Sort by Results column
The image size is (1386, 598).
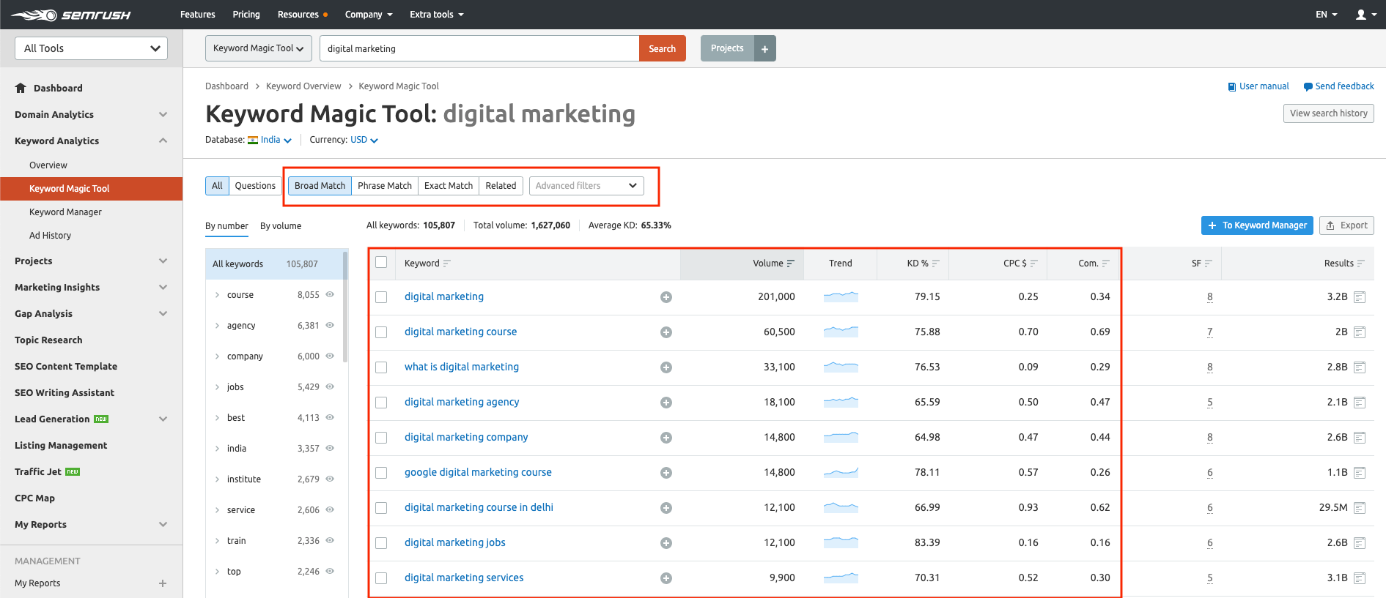coord(1361,264)
